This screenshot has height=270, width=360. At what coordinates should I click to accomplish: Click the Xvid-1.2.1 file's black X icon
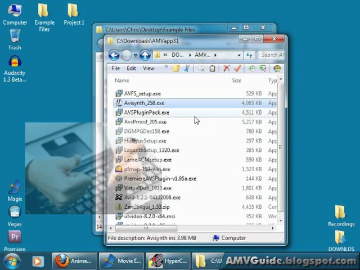(x=119, y=197)
